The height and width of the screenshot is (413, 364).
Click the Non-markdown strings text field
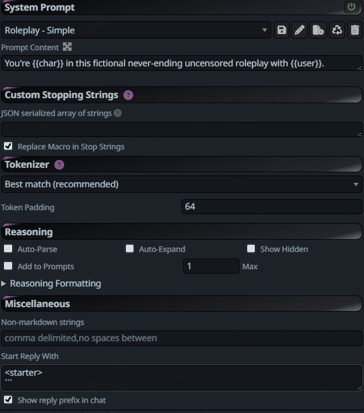tap(182, 338)
